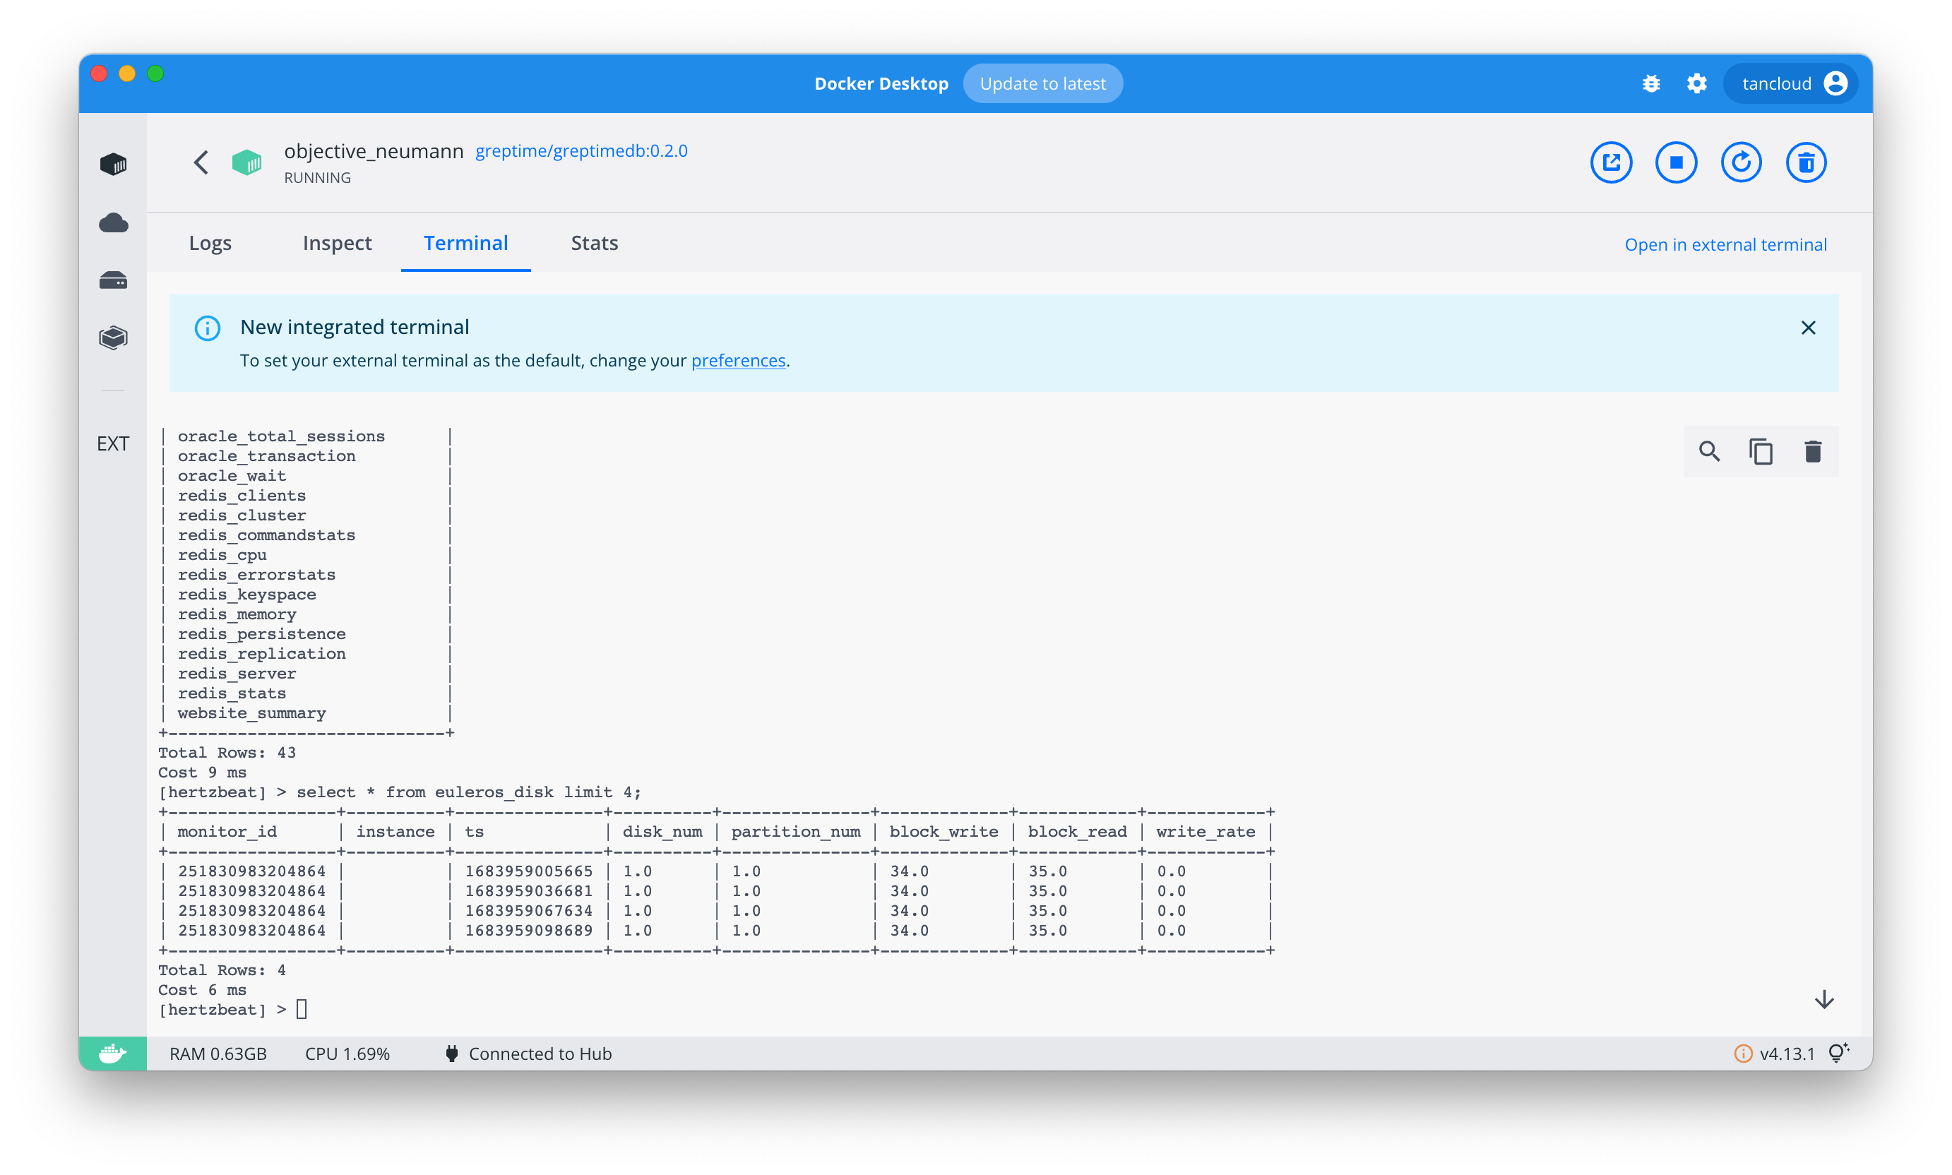1952x1175 pixels.
Task: Open Docker Desktop settings gear
Action: point(1696,83)
